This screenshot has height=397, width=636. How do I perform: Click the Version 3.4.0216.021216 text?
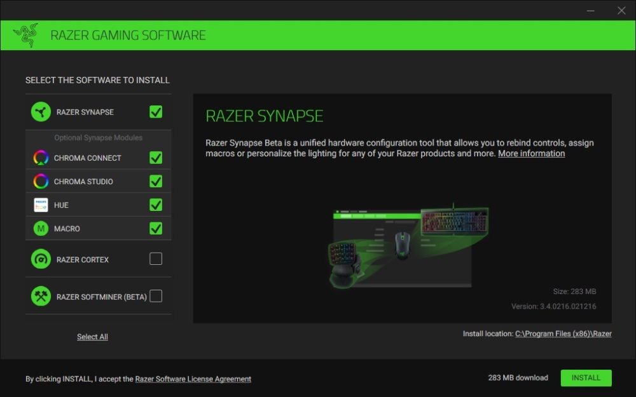(x=554, y=306)
